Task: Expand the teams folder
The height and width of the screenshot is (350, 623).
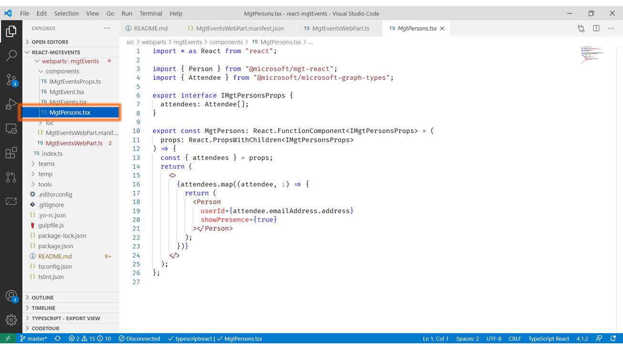Action: coord(46,164)
